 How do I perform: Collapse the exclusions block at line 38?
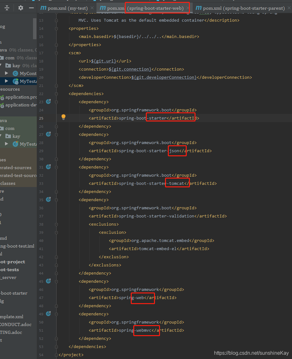(57, 224)
